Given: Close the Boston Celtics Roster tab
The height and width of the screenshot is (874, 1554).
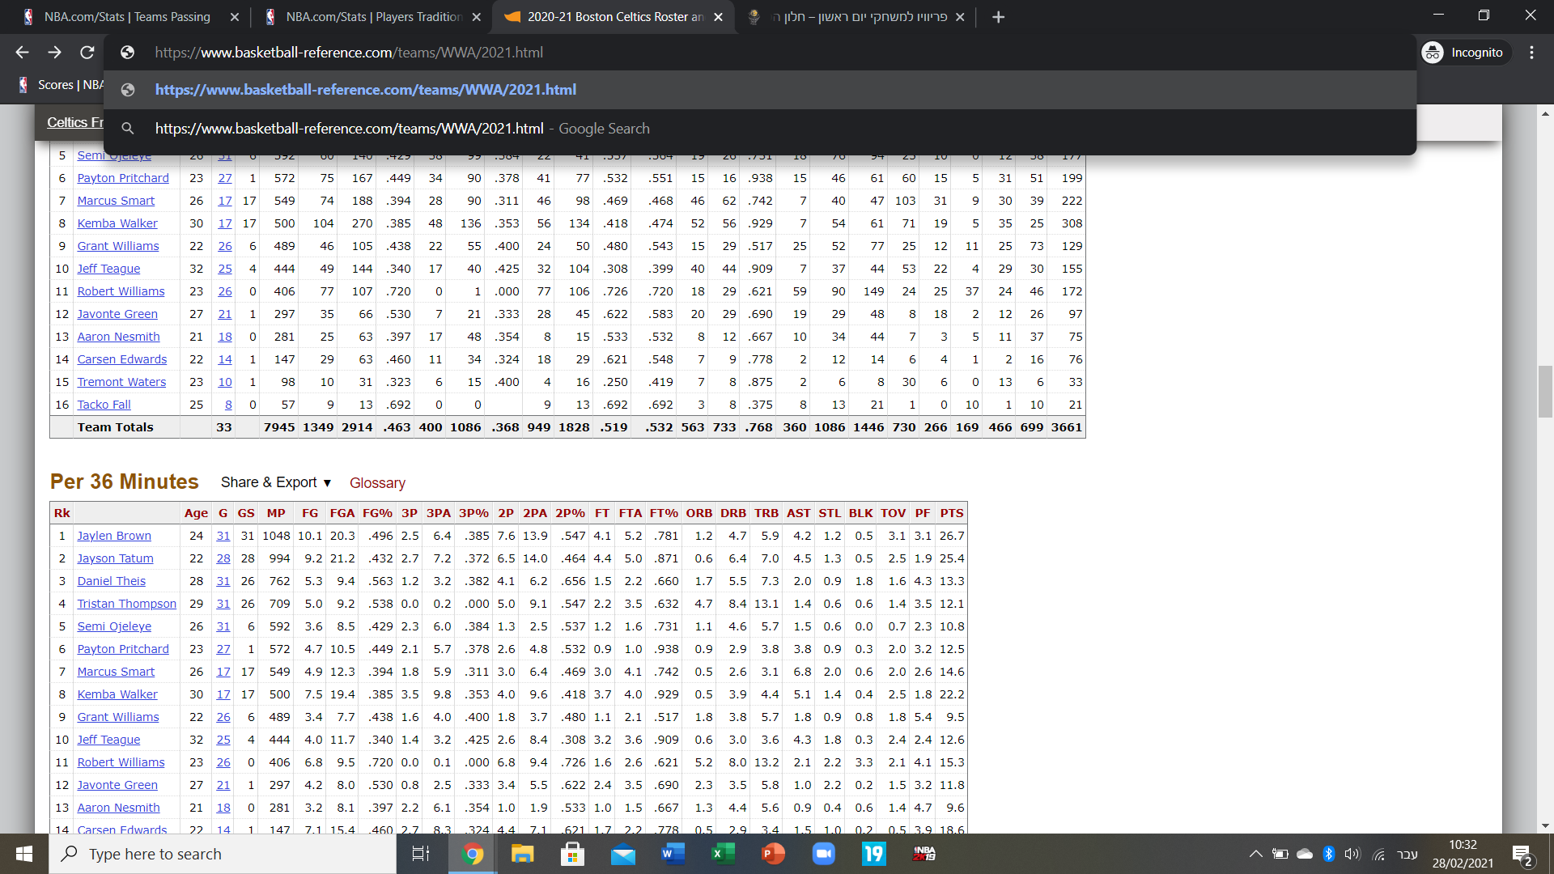Looking at the screenshot, I should coord(718,17).
